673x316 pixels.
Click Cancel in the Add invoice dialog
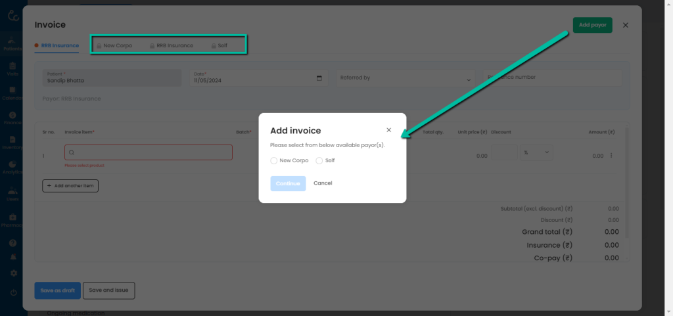(x=323, y=183)
